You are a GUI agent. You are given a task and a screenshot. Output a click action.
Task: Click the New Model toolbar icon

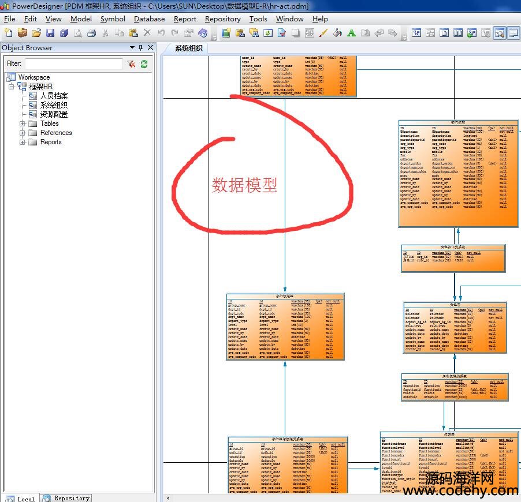click(x=8, y=33)
